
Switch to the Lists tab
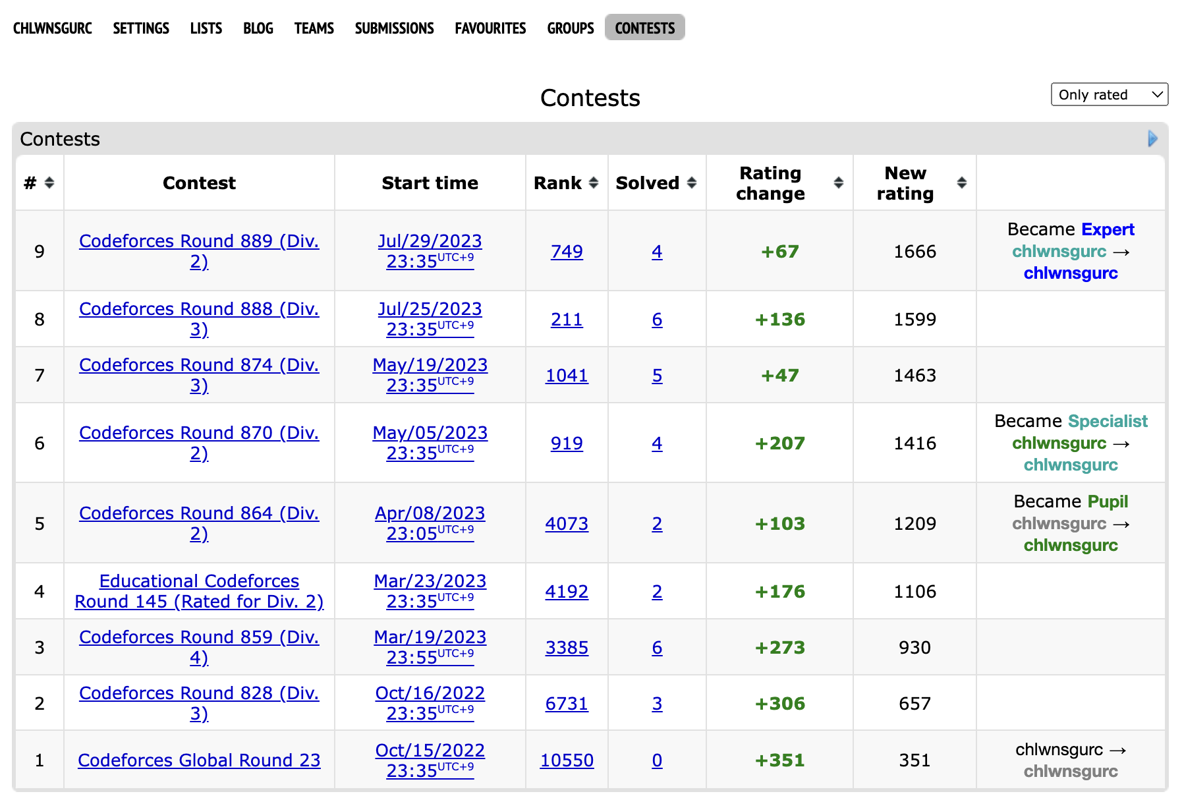(206, 28)
